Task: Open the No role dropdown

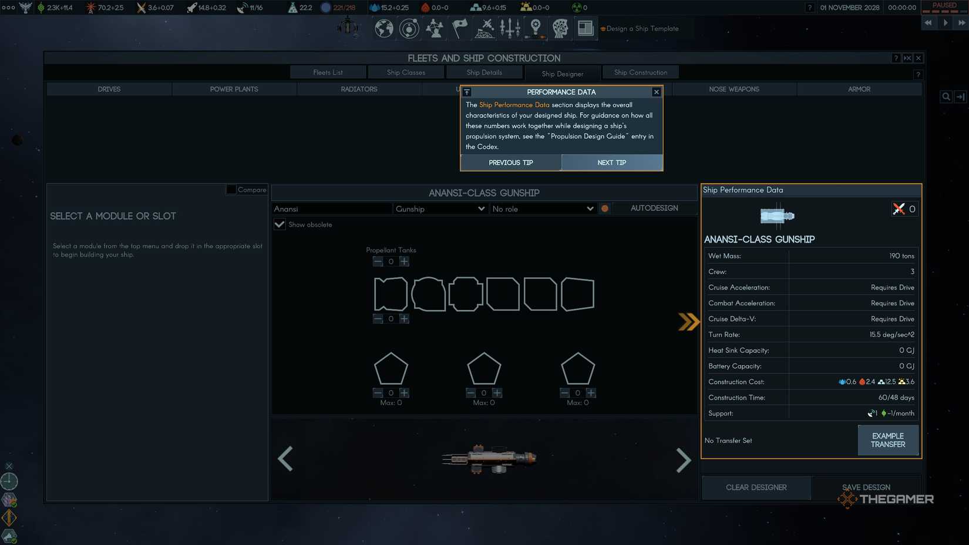Action: pos(542,208)
